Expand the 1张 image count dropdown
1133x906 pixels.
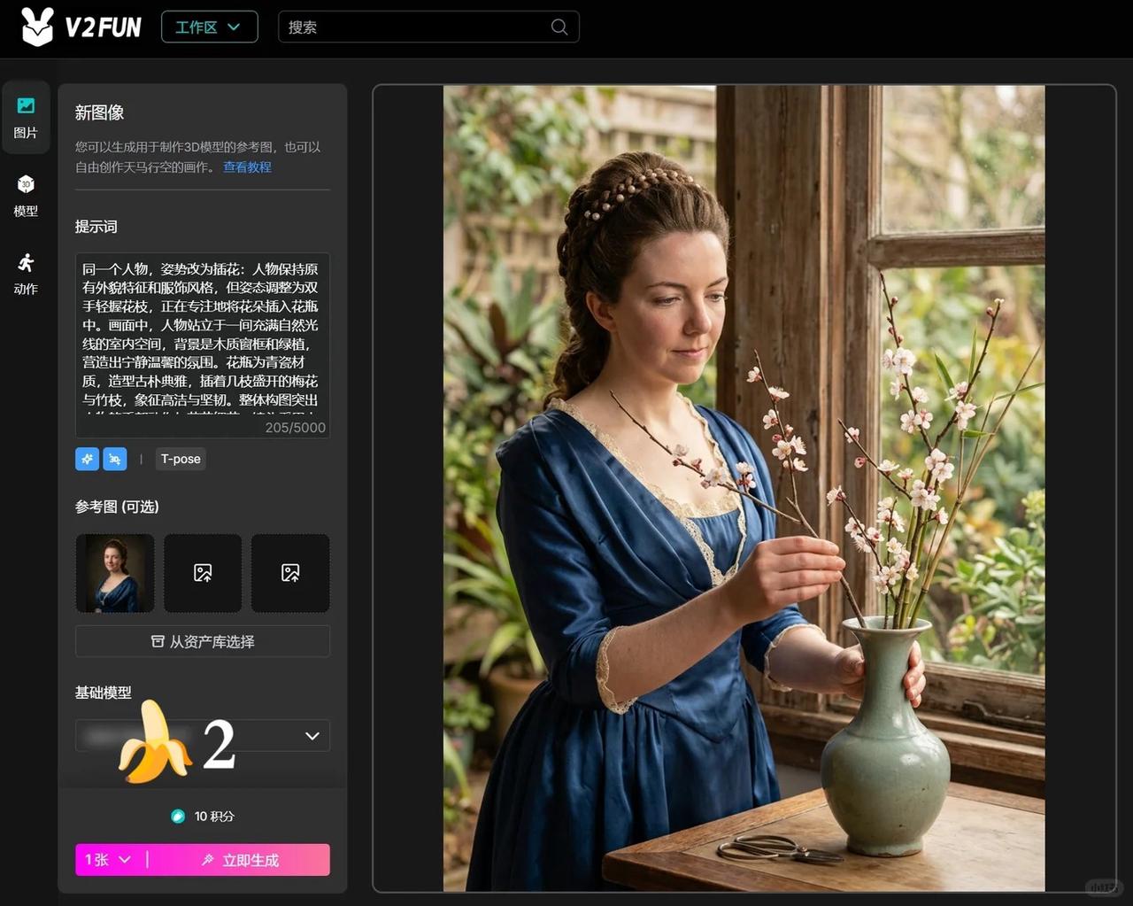click(108, 859)
